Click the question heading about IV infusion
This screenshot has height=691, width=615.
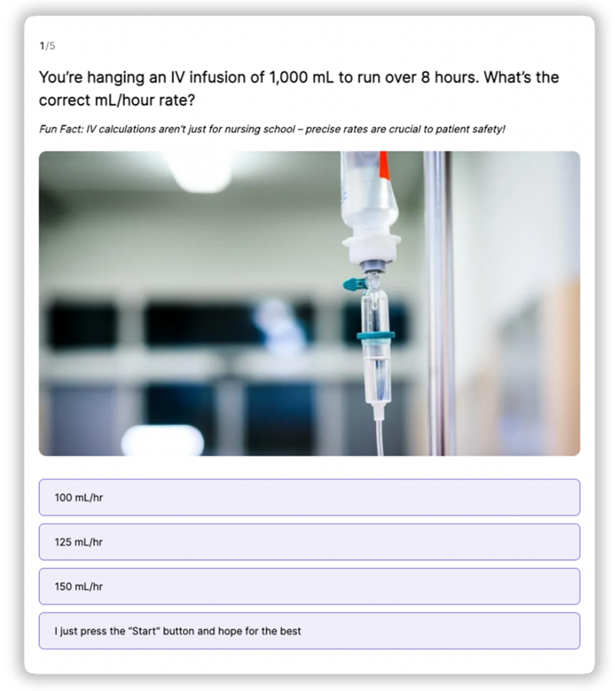point(300,87)
